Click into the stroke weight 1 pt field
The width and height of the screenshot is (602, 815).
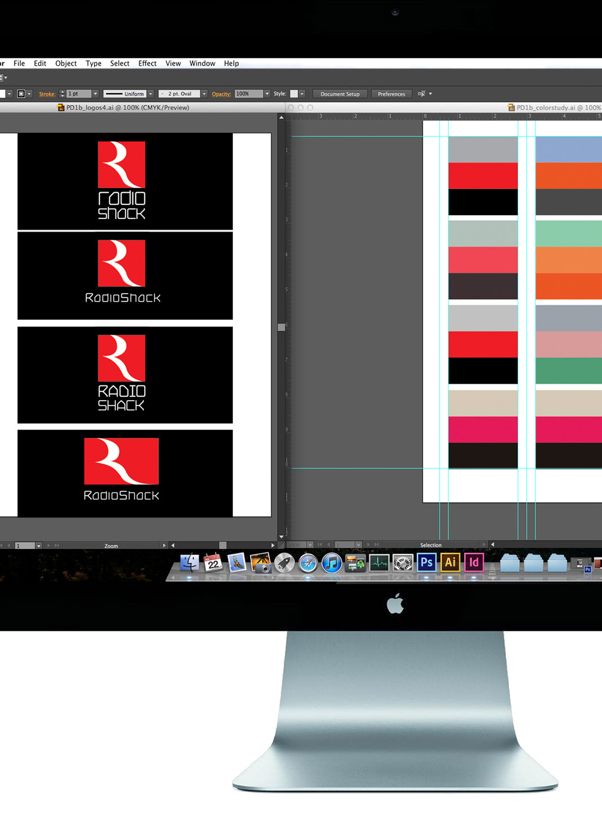click(79, 94)
